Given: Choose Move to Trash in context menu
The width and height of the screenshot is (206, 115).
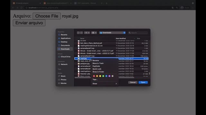Looking at the screenshot, I should pyautogui.click(x=98, y=63).
